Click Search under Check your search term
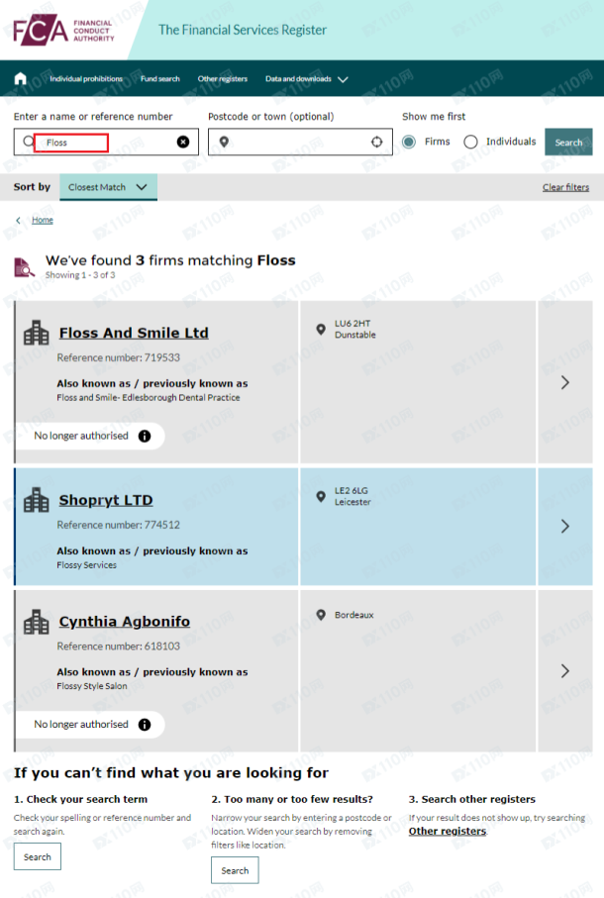 (x=38, y=857)
